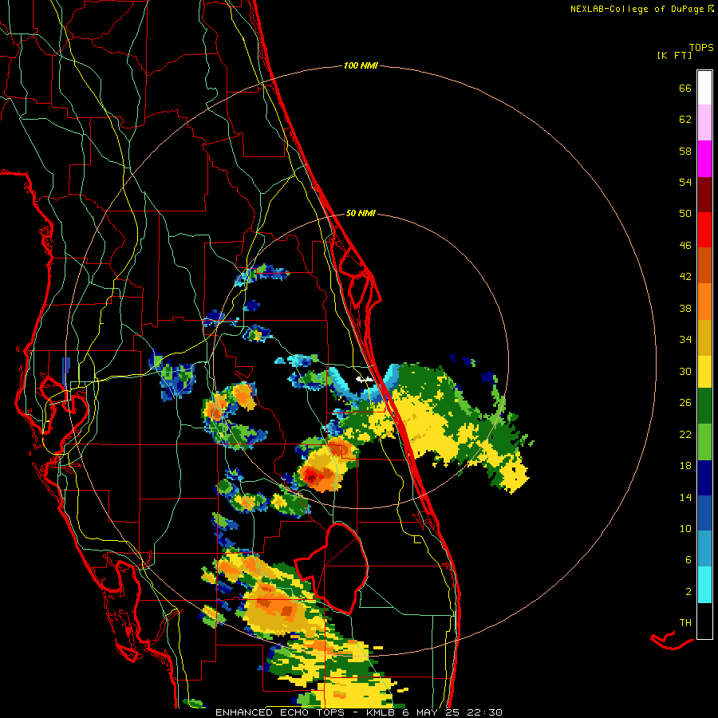Click the 46 legend value
Viewport: 718px width, 718px height.
(685, 246)
